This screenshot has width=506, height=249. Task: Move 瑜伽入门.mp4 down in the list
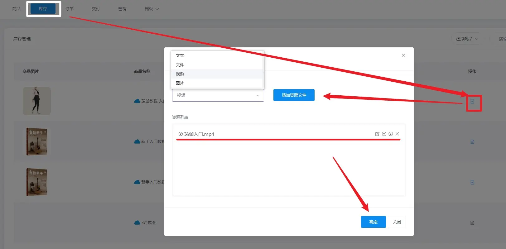pyautogui.click(x=391, y=134)
